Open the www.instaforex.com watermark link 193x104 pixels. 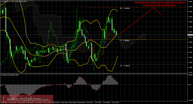point(27,99)
